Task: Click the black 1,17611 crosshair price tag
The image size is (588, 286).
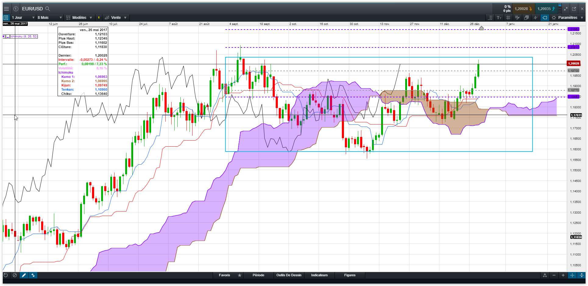Action: click(576, 115)
